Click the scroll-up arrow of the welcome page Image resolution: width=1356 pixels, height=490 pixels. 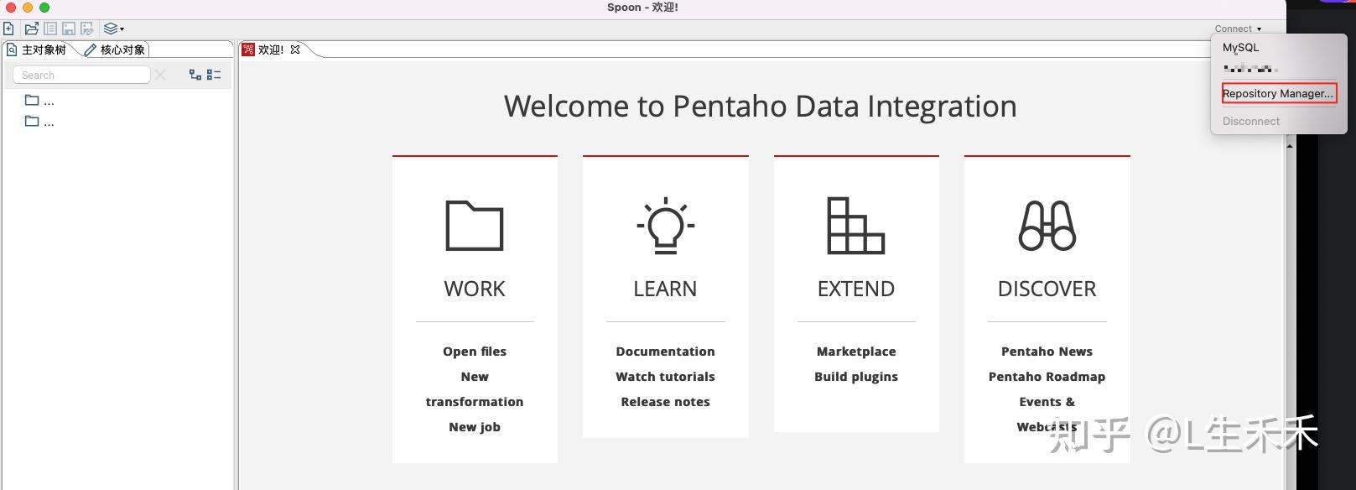[x=1290, y=146]
